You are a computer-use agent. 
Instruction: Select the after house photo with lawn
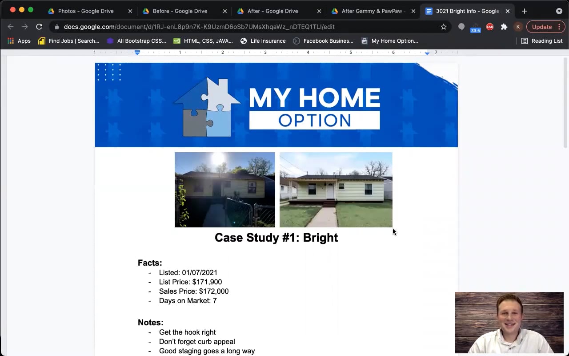[x=336, y=190]
